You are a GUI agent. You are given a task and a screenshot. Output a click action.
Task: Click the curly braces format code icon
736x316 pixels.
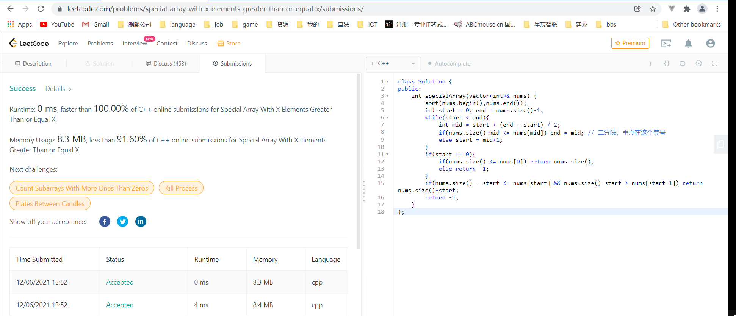pyautogui.click(x=667, y=63)
